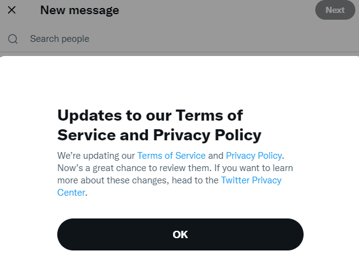Screen dimensions: 359x272
Task: Click the sentence Now's a great chance
Action: [x=134, y=168]
